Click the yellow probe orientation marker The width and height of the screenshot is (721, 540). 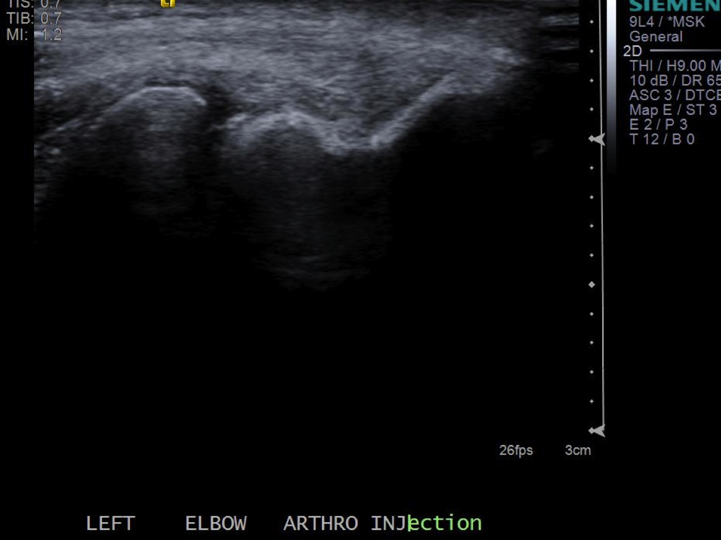point(167,3)
